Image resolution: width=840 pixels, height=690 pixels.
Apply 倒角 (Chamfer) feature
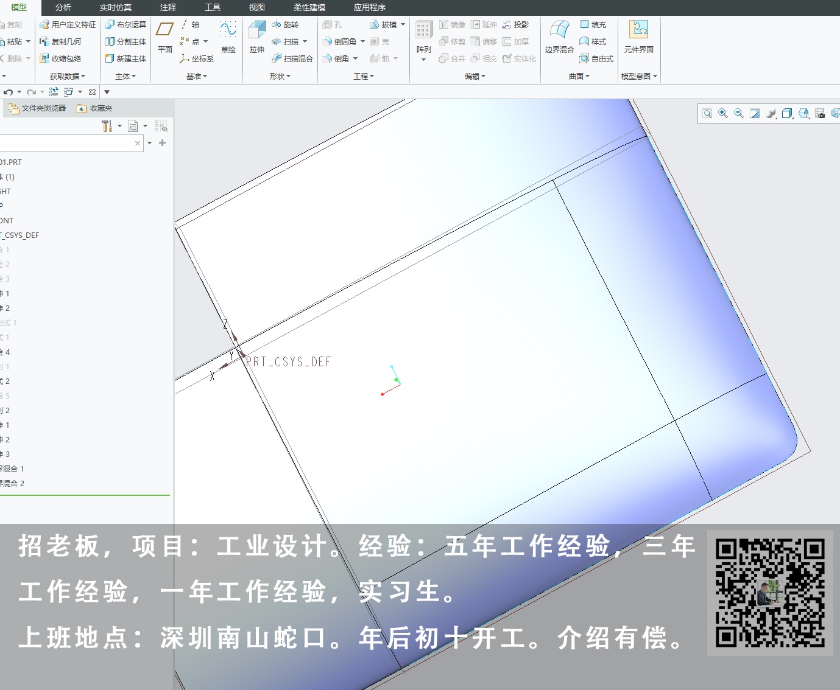click(336, 59)
